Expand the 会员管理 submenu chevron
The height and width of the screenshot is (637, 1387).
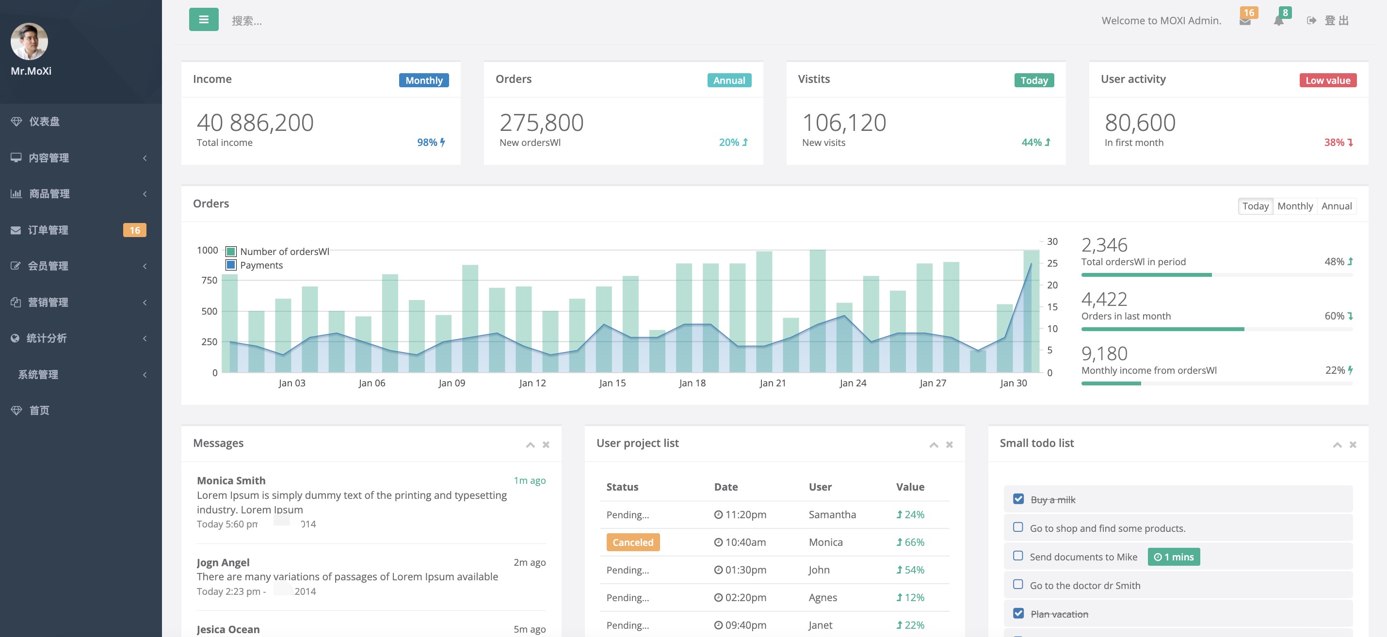pos(145,266)
